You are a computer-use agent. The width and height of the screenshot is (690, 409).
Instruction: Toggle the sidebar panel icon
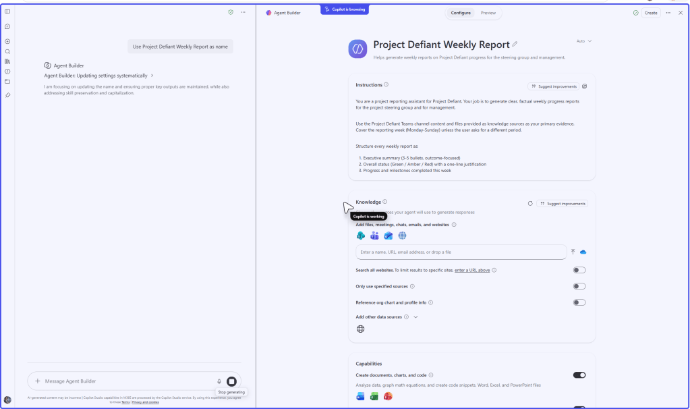tap(7, 11)
